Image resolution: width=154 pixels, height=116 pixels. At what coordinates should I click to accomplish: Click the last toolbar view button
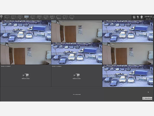click(x=72, y=17)
